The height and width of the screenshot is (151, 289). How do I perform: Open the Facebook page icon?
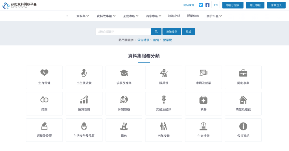click(x=207, y=5)
